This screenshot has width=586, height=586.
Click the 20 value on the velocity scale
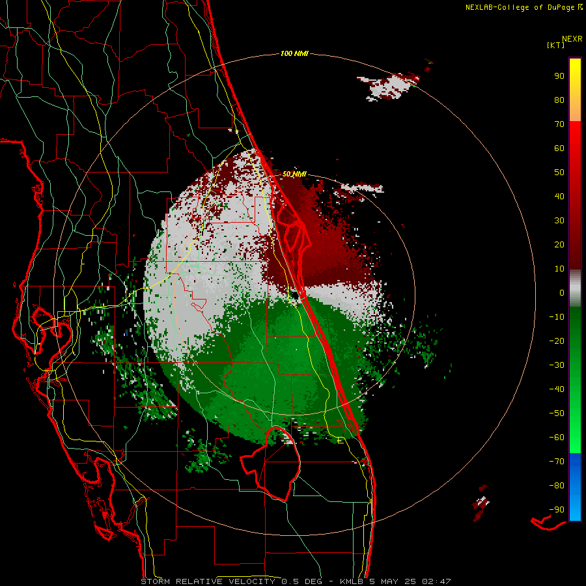(x=559, y=244)
